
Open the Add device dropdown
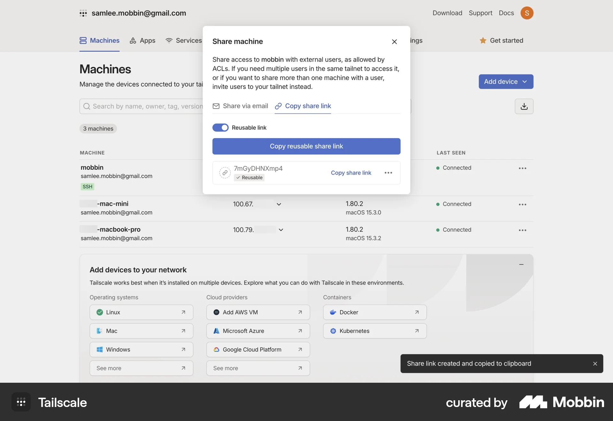point(505,82)
